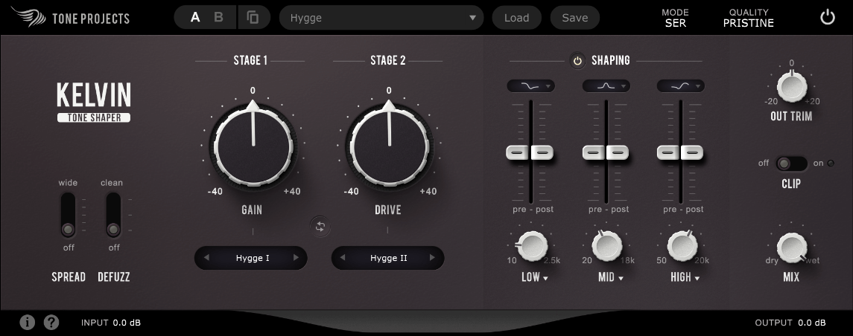The width and height of the screenshot is (853, 336).
Task: Flip the Clip switch on
Action: [791, 164]
